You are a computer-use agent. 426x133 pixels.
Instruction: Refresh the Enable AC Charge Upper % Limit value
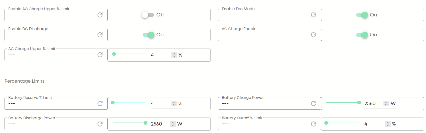100,15
